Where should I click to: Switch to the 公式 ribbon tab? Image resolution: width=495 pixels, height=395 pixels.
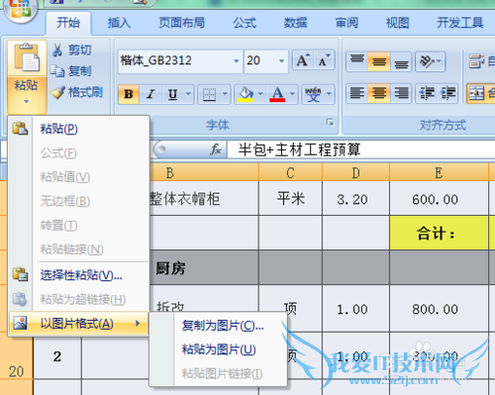coord(245,23)
